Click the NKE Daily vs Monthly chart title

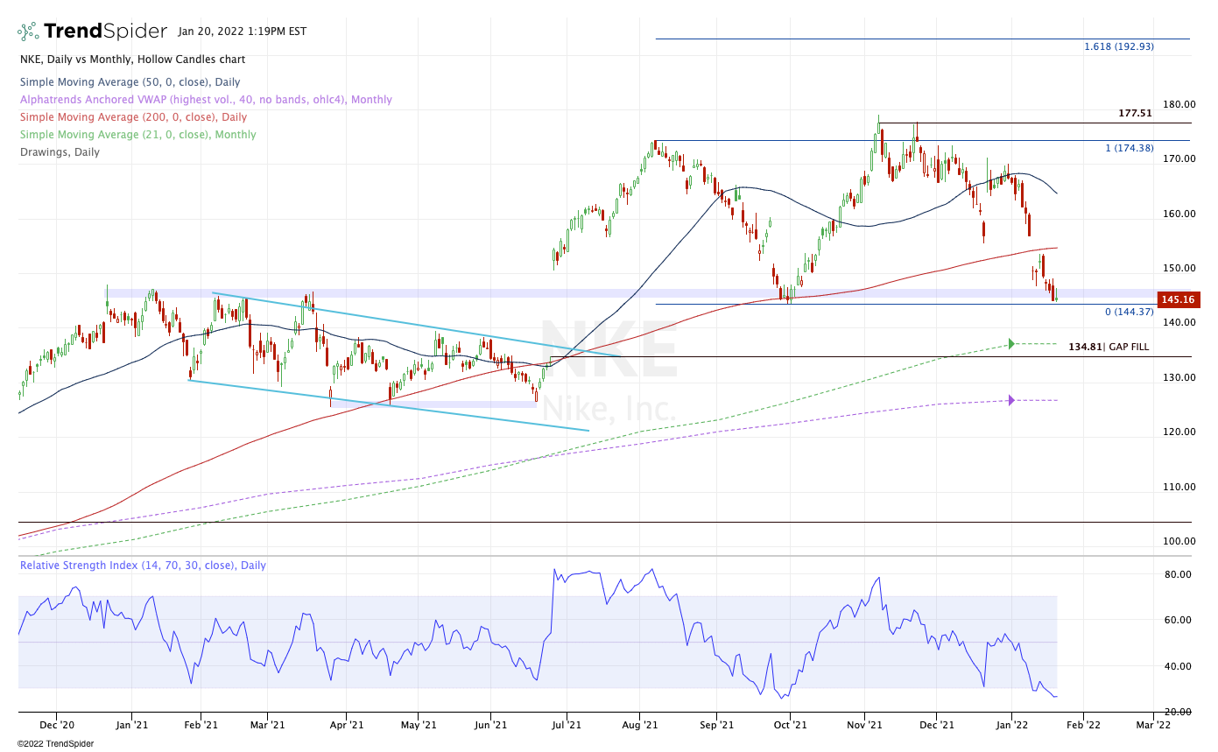132,60
